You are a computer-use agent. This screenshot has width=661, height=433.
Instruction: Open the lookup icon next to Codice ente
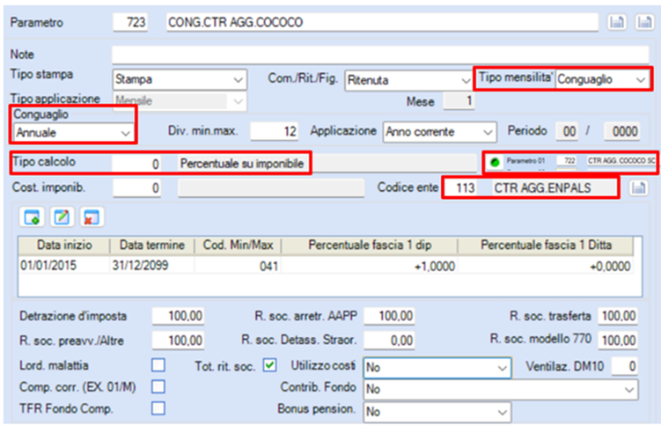coord(638,187)
